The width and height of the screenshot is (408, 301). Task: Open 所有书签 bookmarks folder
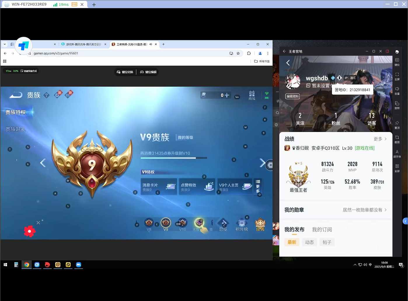pyautogui.click(x=262, y=61)
